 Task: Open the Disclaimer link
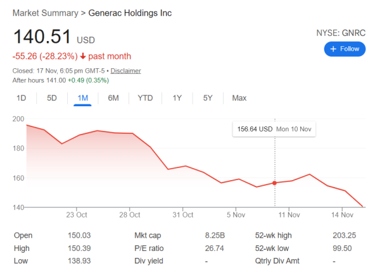tap(125, 71)
